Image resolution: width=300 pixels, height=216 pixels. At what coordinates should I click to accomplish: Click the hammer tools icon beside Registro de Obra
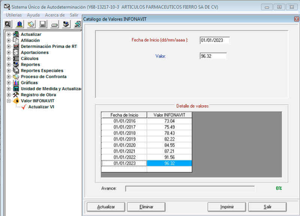(x=16, y=95)
